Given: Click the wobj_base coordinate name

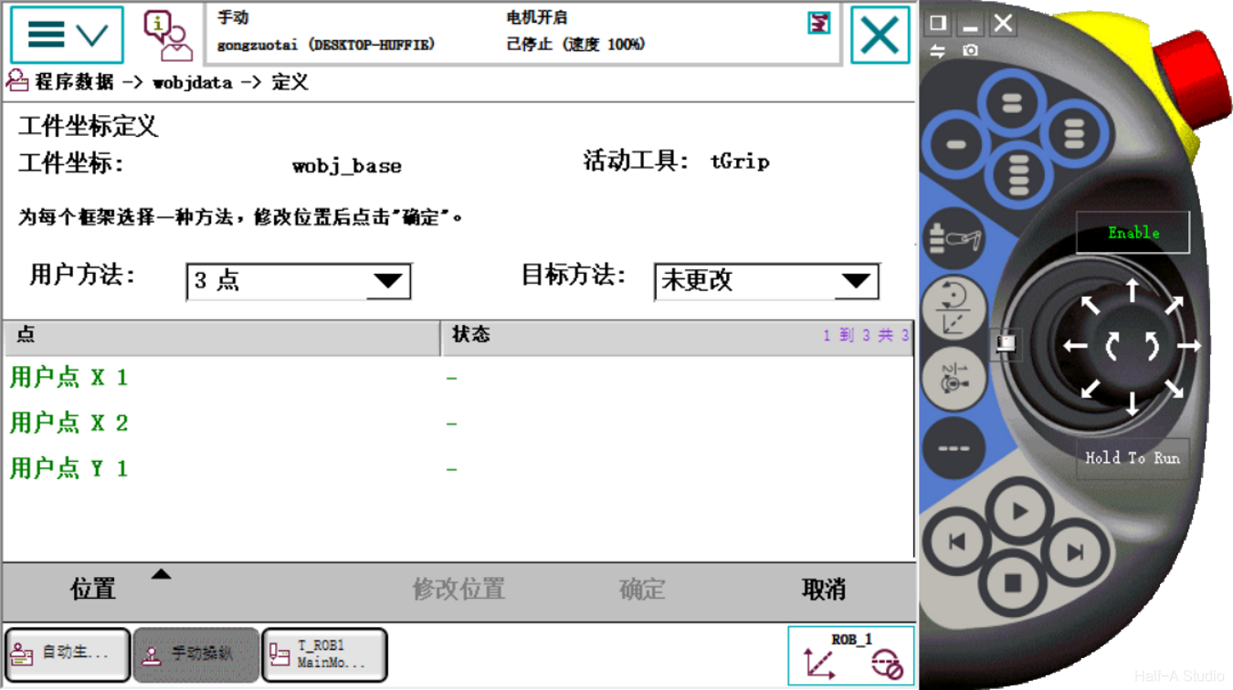Looking at the screenshot, I should point(347,166).
